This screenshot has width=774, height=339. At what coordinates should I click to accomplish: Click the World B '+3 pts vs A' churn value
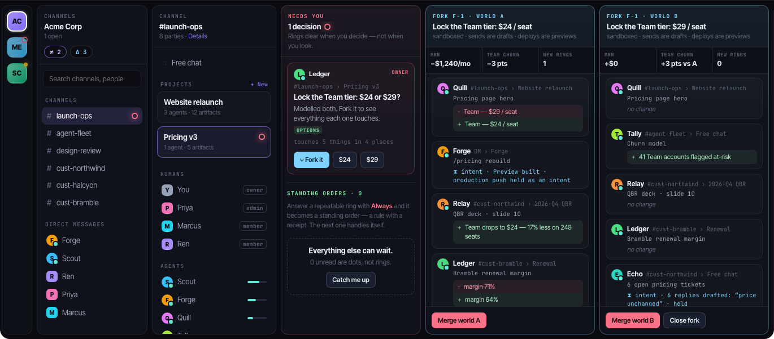tap(679, 64)
